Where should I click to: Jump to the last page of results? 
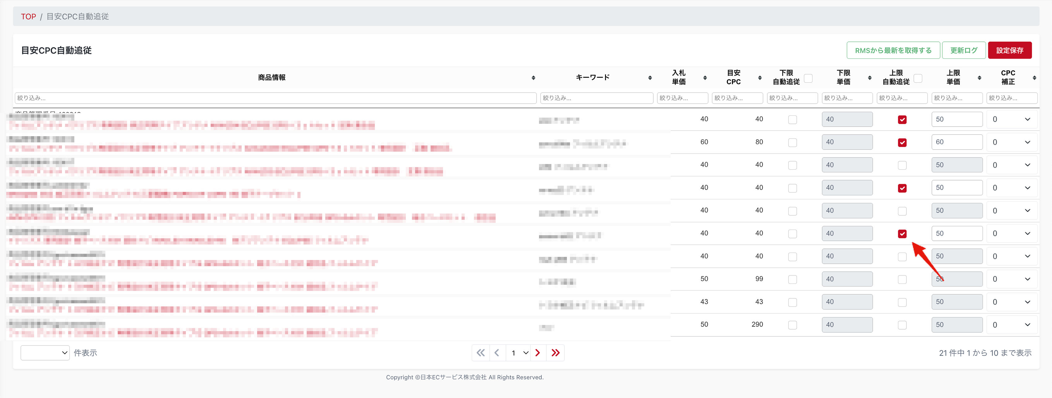[x=555, y=353]
